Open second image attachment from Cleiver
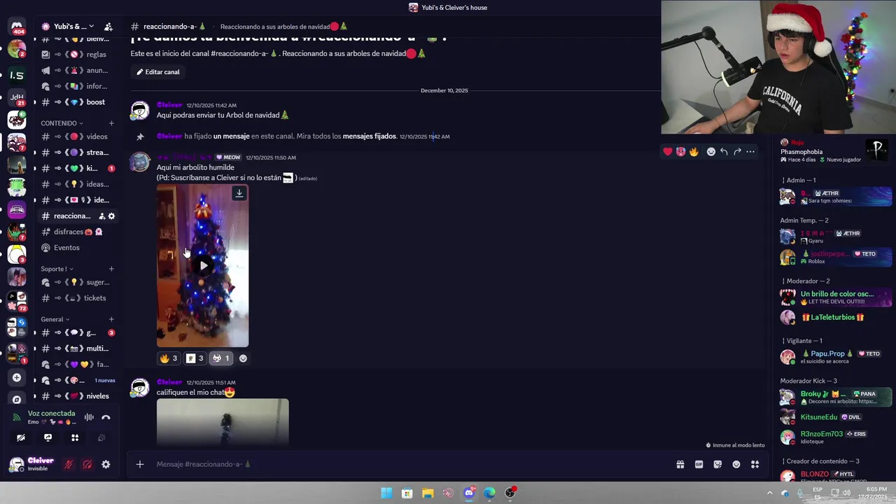This screenshot has width=896, height=504. coord(223,422)
